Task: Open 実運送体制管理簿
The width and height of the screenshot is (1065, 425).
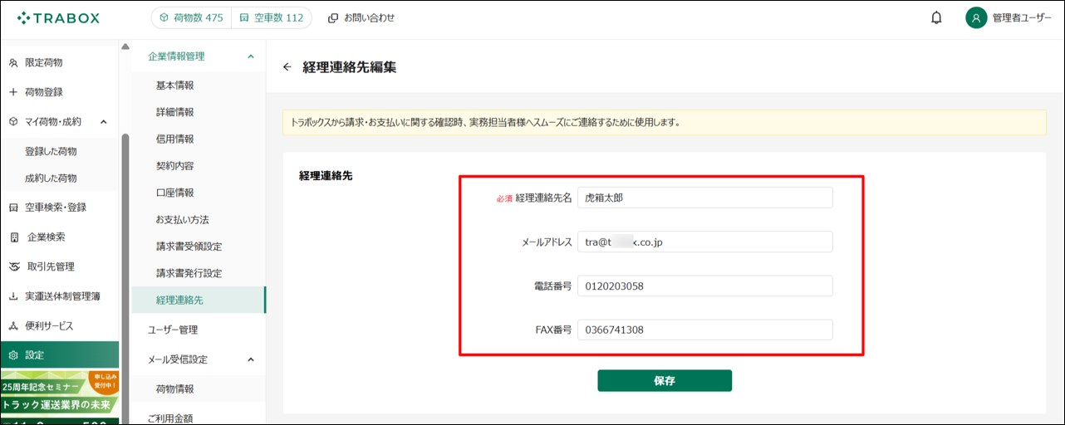Action: 62,296
